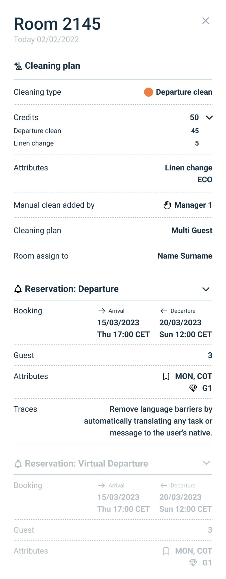Click the hand icon beside Manager 1
Screen dimensions: 226x579
tap(167, 205)
